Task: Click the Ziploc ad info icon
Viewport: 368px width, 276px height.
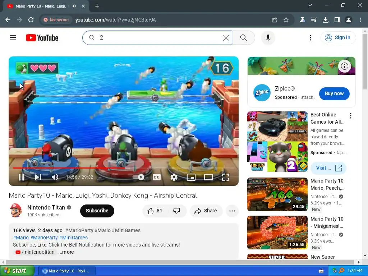Action: pos(344,66)
